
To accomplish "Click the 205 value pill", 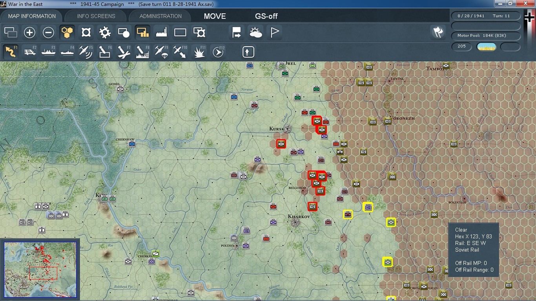I will coord(461,46).
